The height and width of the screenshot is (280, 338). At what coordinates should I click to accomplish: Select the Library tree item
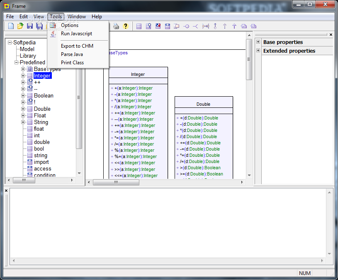pyautogui.click(x=28, y=56)
